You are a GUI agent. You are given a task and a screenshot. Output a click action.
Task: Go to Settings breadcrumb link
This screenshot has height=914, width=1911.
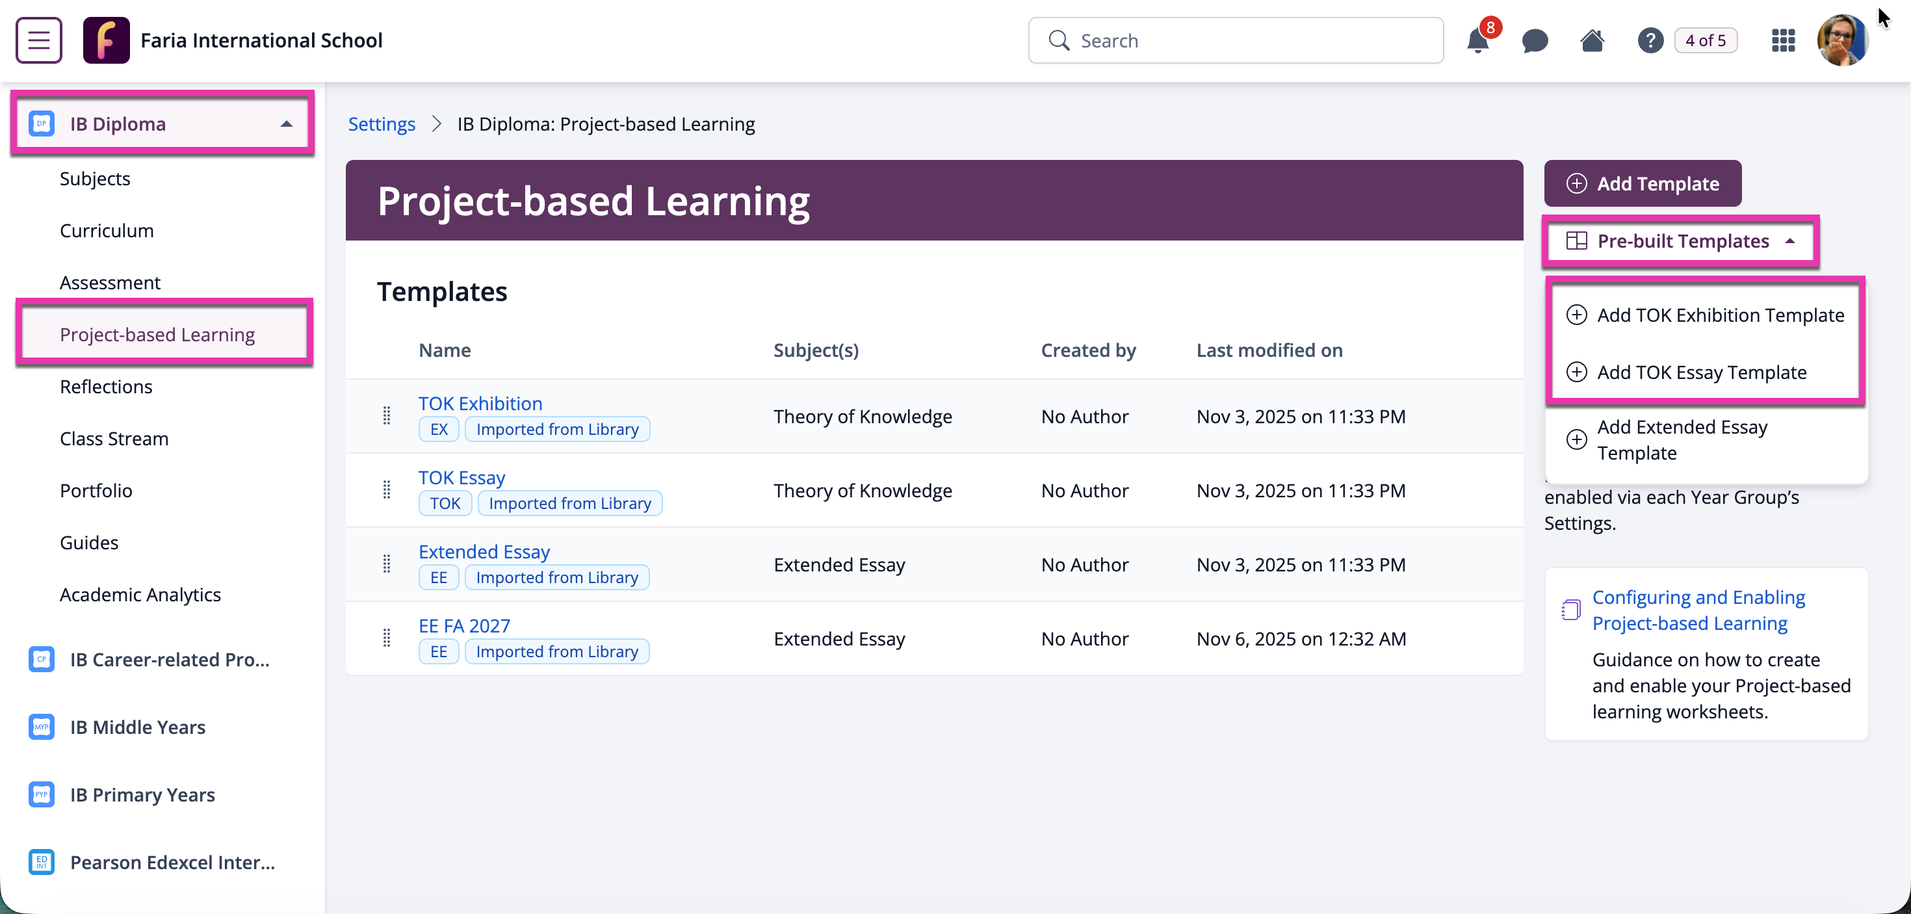click(382, 124)
